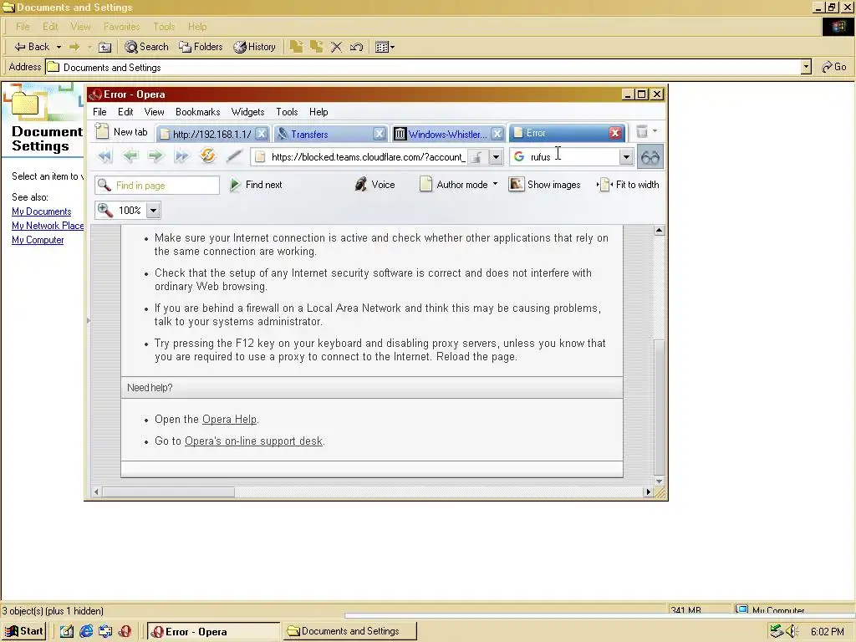Screen dimensions: 856x642
Task: Reload the page with Opera's orange reload icon
Action: 207,156
